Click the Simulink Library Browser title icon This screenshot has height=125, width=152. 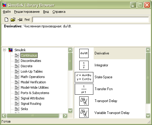(4, 5)
